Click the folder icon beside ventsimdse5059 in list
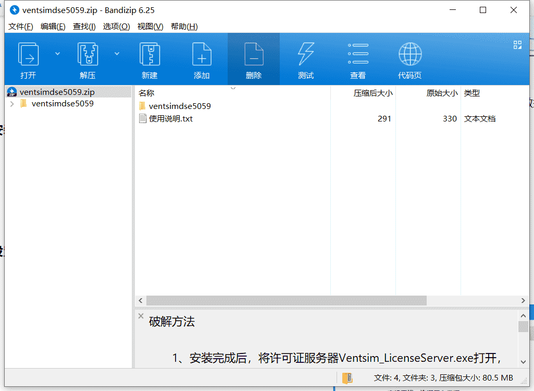Viewport: 534px width, 391px height. click(142, 106)
